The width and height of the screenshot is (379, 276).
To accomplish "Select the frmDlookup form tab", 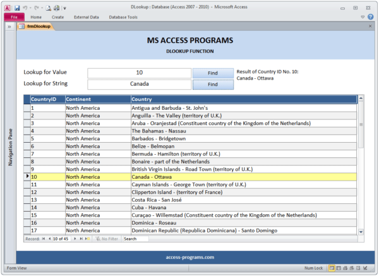I will coord(36,27).
